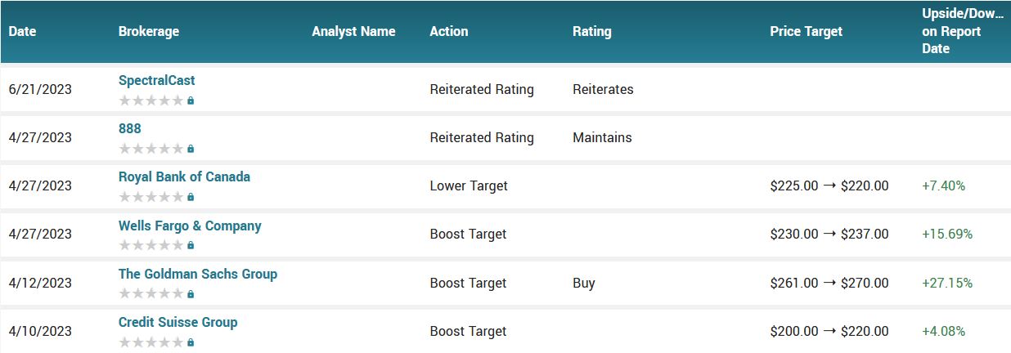Sort by the Date column header
The height and width of the screenshot is (353, 1011).
[x=23, y=32]
